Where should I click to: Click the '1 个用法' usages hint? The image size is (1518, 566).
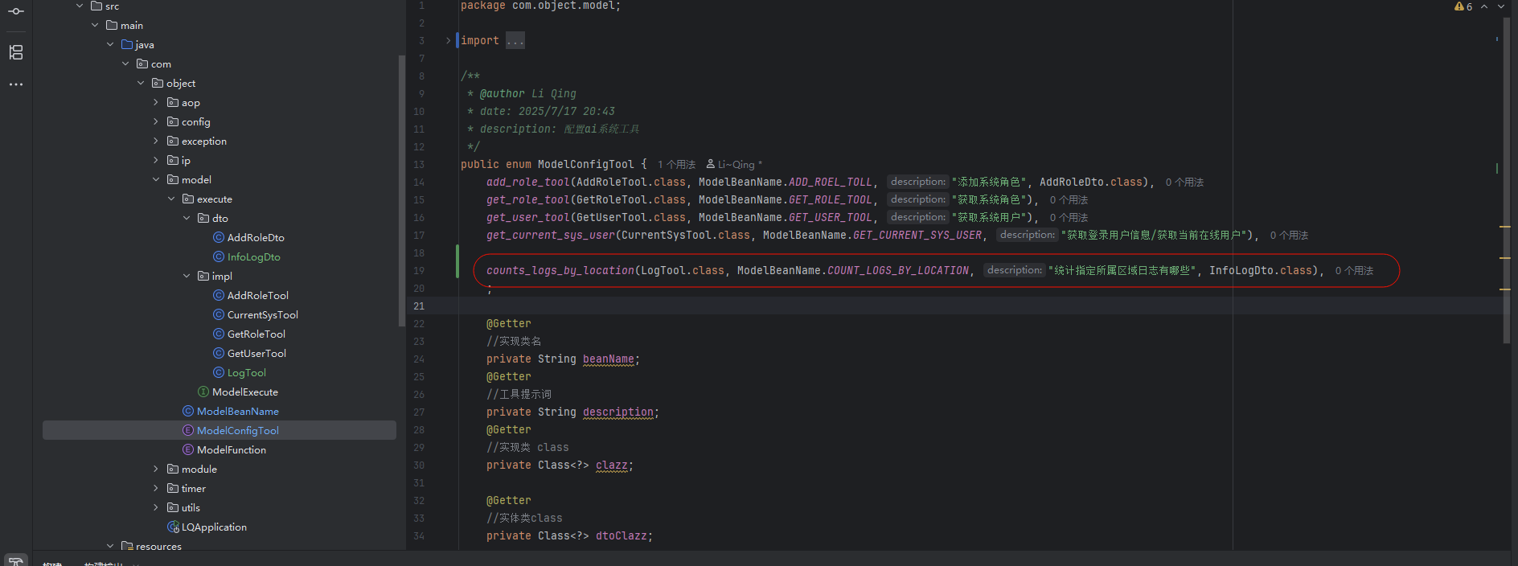[x=676, y=165]
